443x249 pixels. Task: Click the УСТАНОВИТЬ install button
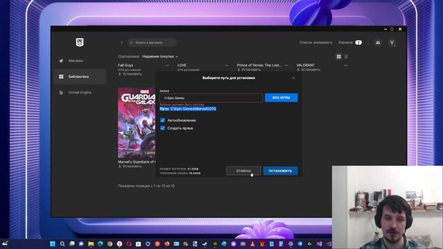coord(280,171)
